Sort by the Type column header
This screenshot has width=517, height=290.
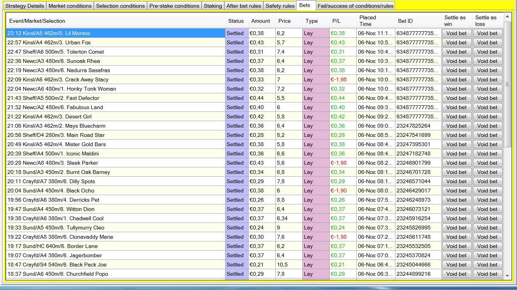[x=316, y=21]
